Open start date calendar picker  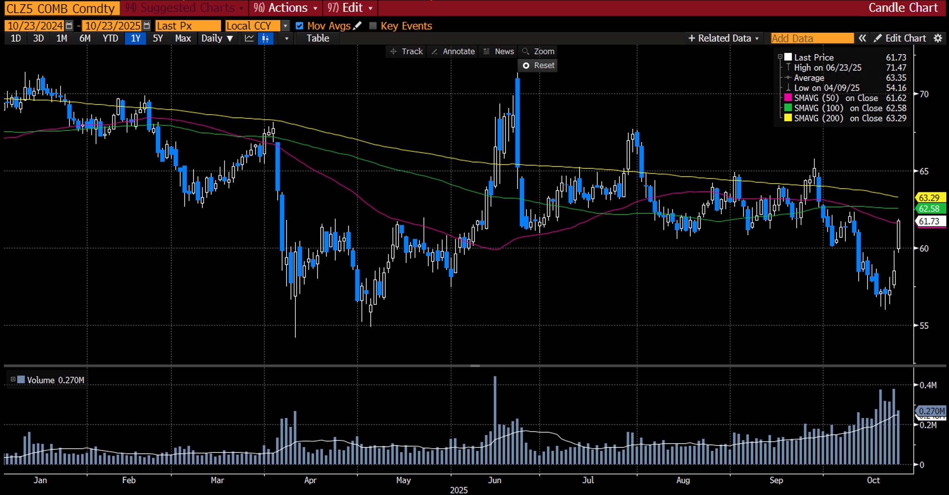point(69,26)
